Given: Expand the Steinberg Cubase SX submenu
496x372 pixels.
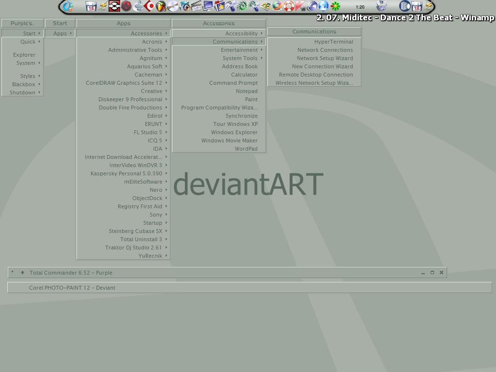Looking at the screenshot, I should (x=124, y=231).
